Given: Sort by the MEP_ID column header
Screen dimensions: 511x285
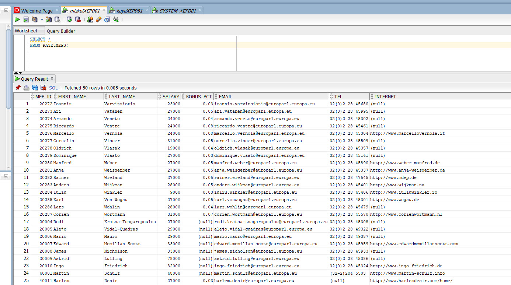Looking at the screenshot, I should [41, 96].
